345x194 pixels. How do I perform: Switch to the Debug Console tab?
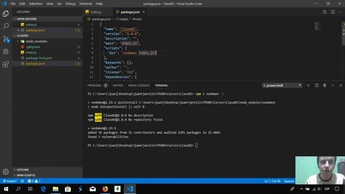(x=139, y=85)
